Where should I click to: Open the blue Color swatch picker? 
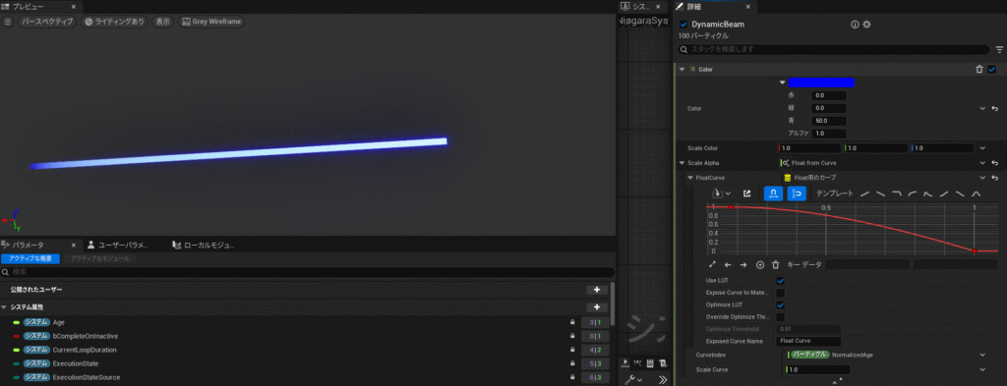(x=821, y=83)
